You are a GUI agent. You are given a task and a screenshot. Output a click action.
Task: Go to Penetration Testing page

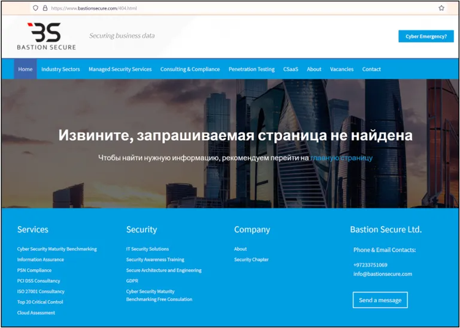tap(251, 69)
